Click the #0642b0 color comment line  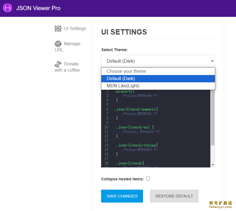tap(140, 149)
